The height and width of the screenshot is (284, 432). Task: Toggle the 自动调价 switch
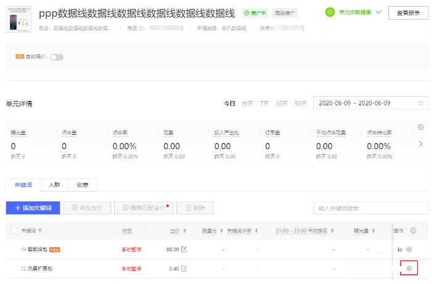(x=57, y=57)
